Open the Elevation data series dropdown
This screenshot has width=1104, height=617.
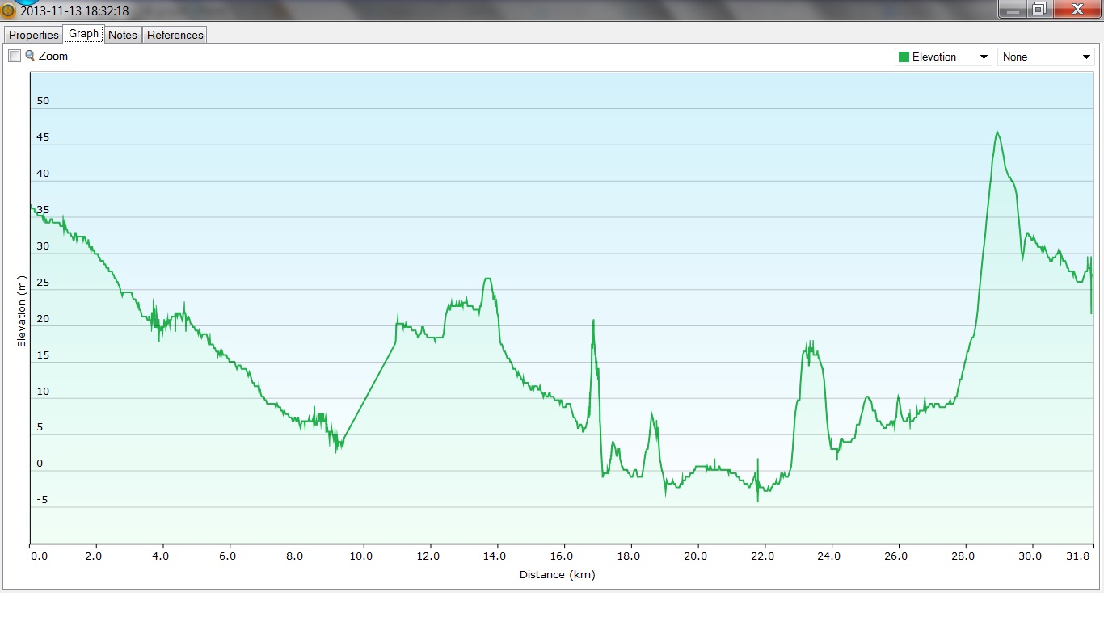click(942, 57)
